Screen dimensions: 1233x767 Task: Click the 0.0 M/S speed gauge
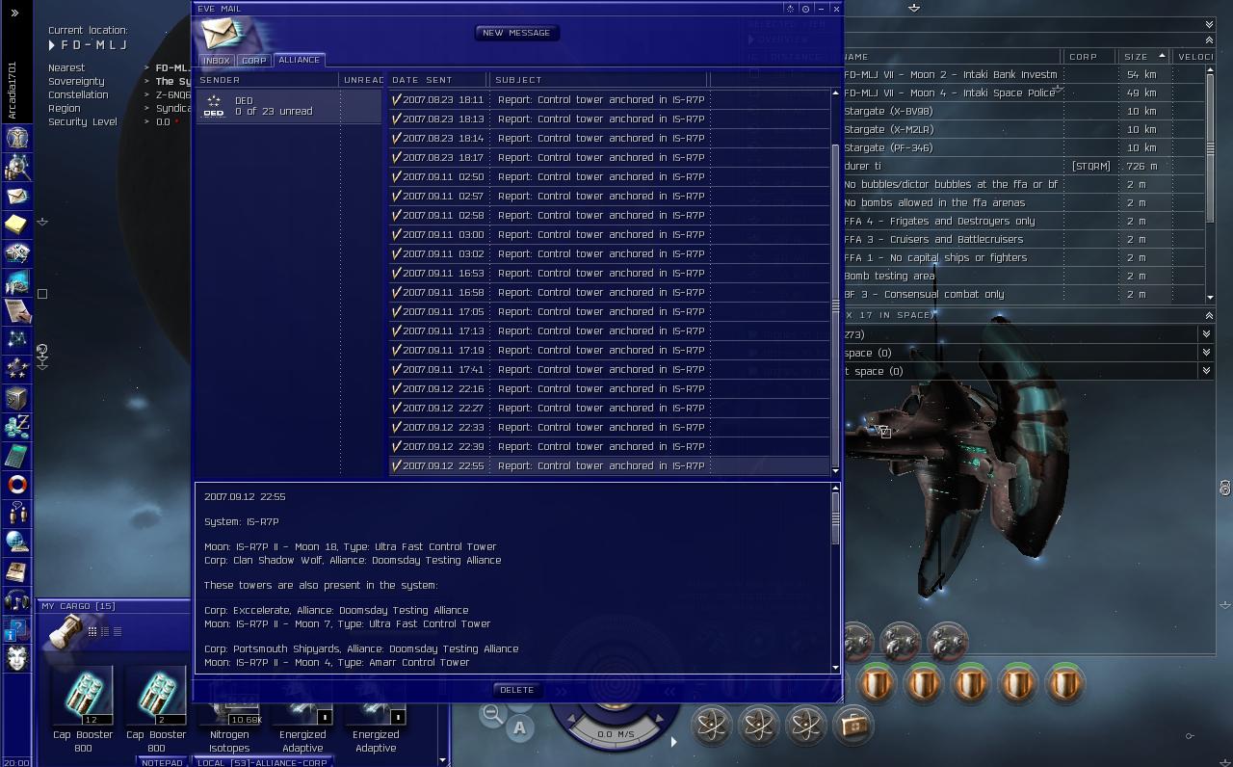[616, 734]
